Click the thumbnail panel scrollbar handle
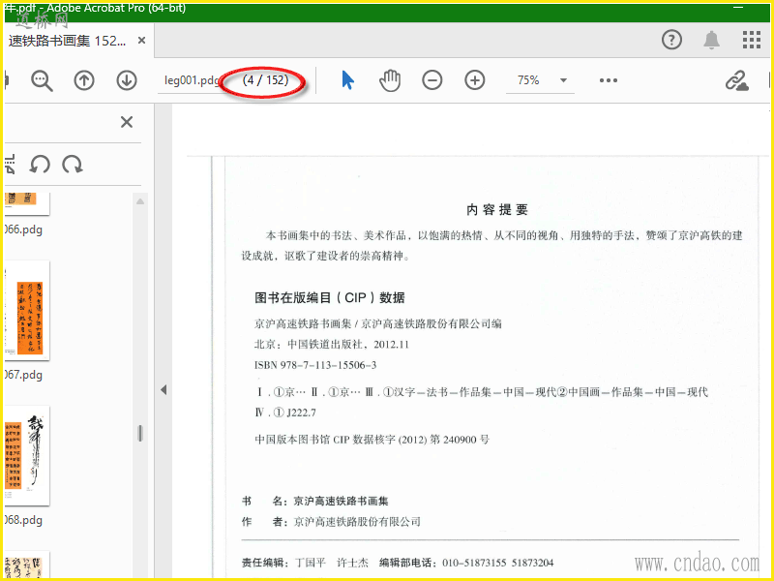Image resolution: width=774 pixels, height=581 pixels. [140, 433]
